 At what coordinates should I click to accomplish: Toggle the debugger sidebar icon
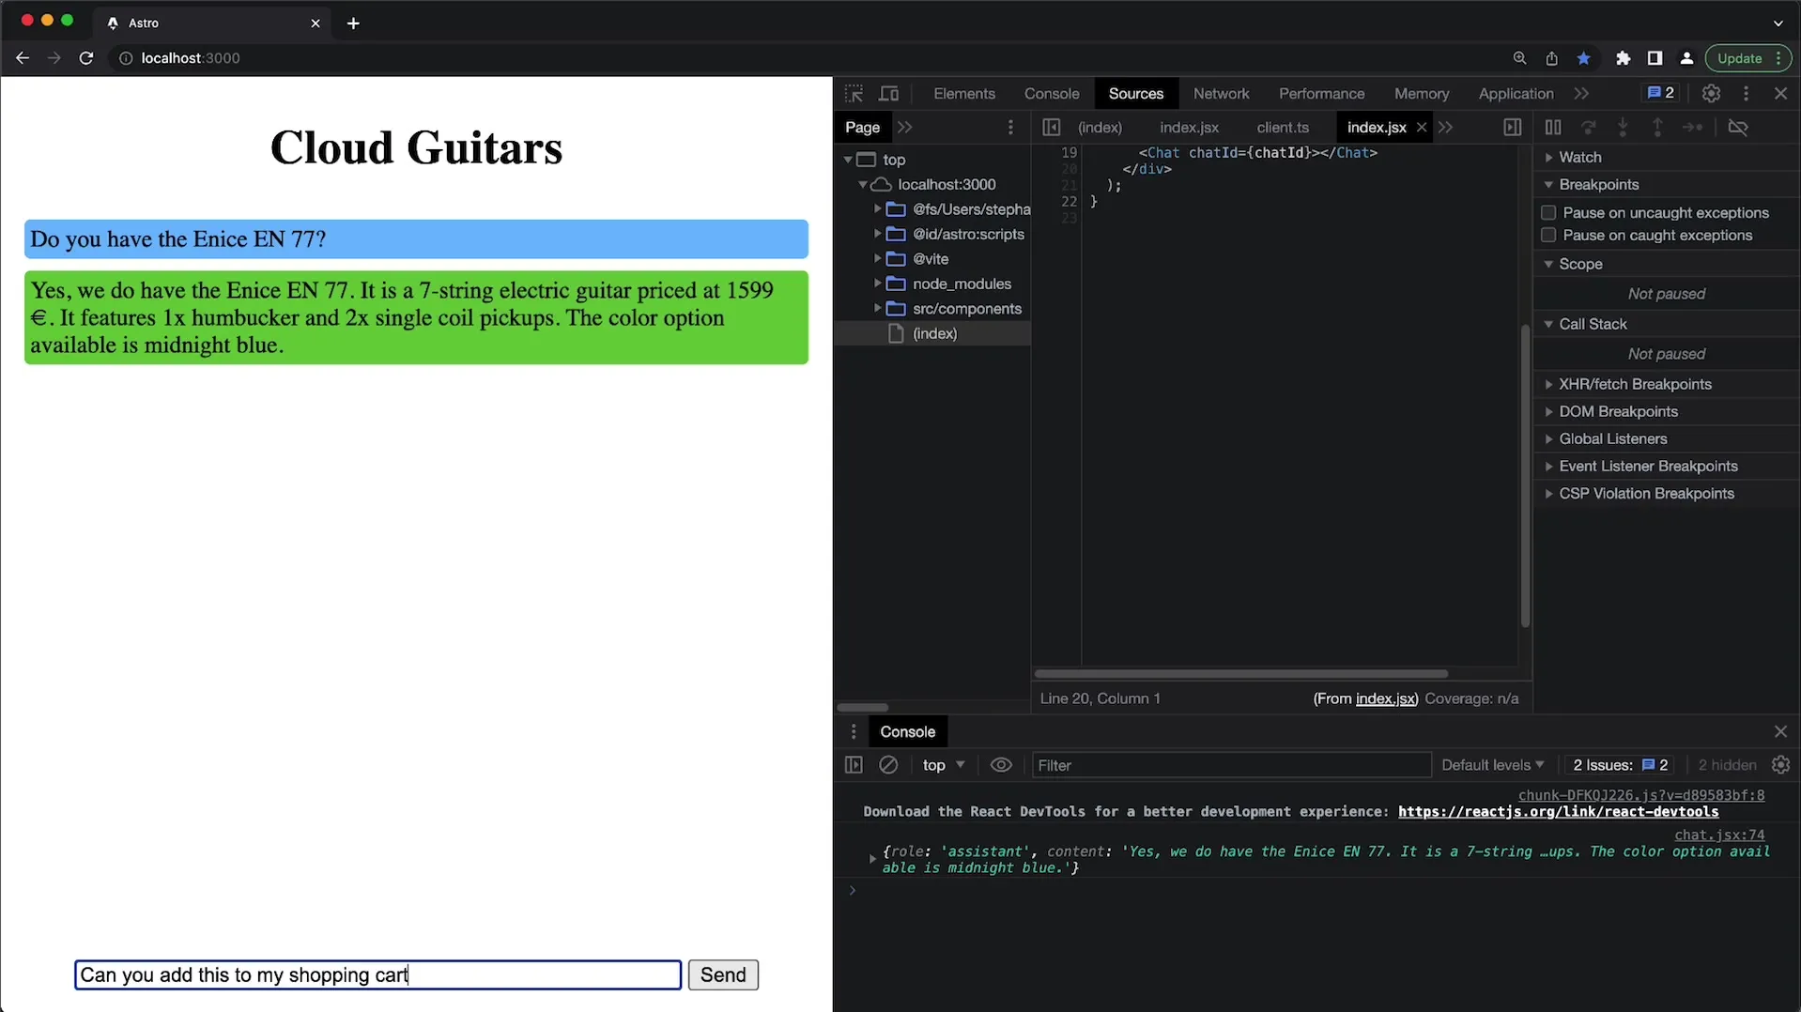1512,128
